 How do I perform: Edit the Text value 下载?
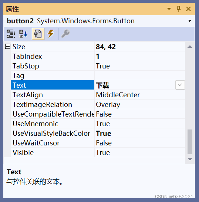click(135, 85)
